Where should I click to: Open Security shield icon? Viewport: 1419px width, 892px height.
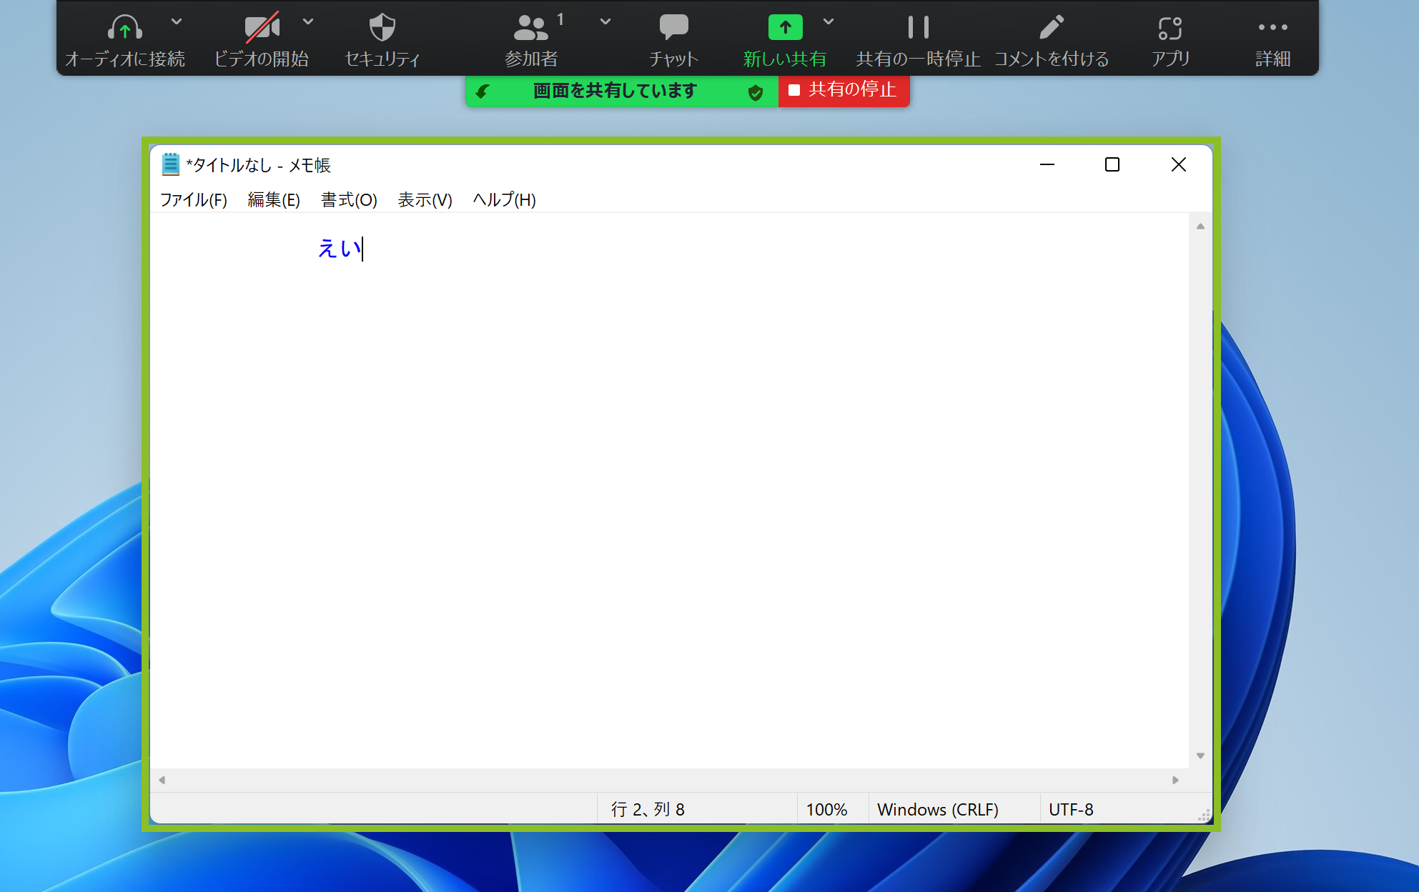tap(382, 29)
